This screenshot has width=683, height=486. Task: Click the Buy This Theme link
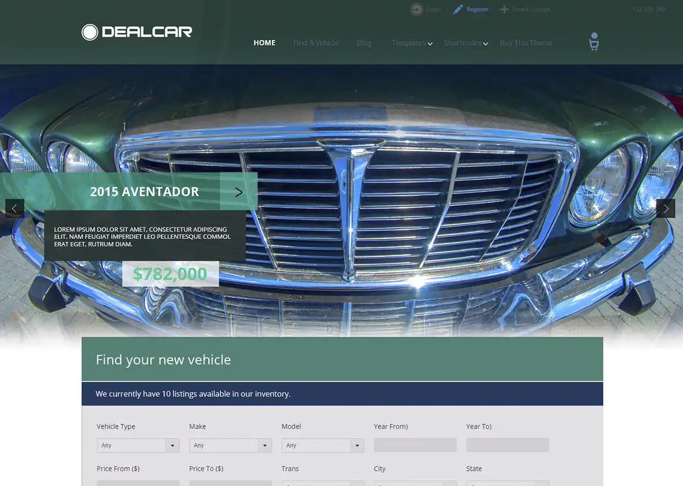[526, 43]
